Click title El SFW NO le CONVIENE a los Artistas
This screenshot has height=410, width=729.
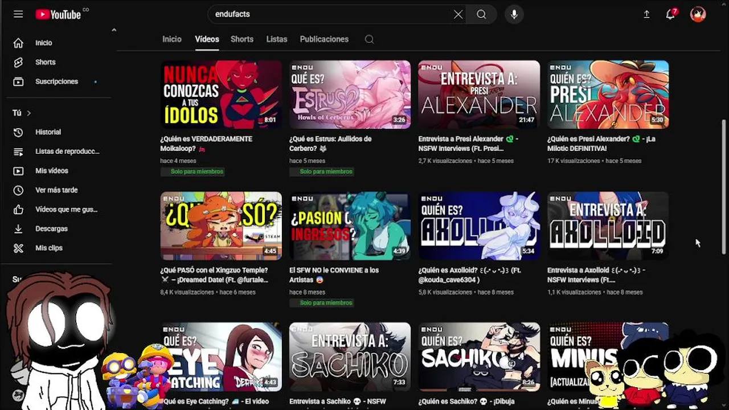click(x=334, y=275)
